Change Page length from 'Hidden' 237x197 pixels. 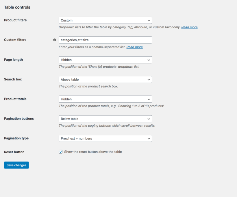coord(105,60)
